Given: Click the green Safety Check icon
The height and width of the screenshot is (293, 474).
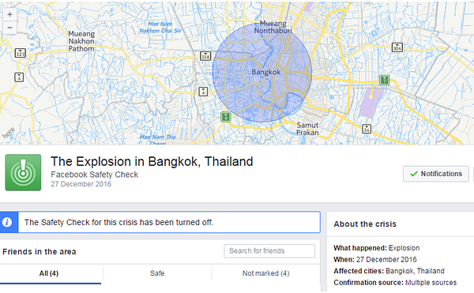Looking at the screenshot, I should coord(23,172).
